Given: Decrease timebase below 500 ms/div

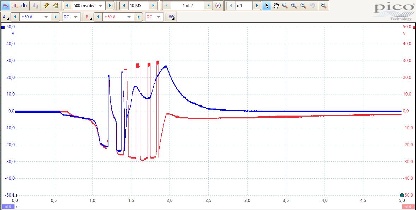Looking at the screenshot, I should (x=67, y=5).
